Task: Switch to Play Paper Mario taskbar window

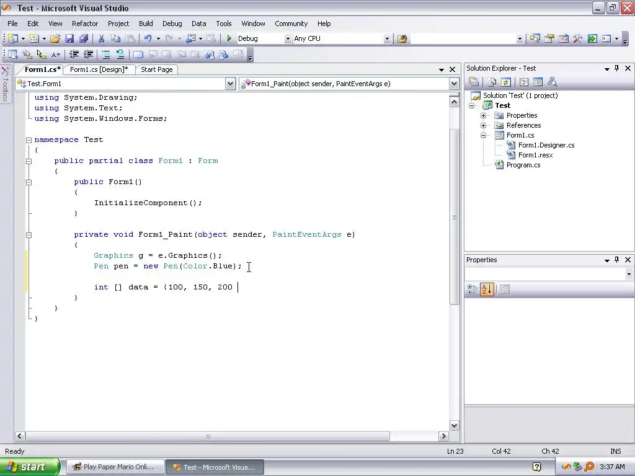Action: click(115, 467)
